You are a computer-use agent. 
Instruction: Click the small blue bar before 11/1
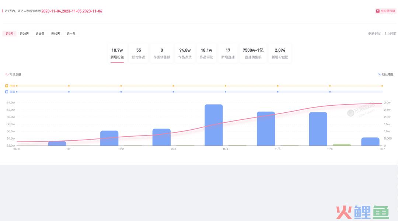coord(57,143)
